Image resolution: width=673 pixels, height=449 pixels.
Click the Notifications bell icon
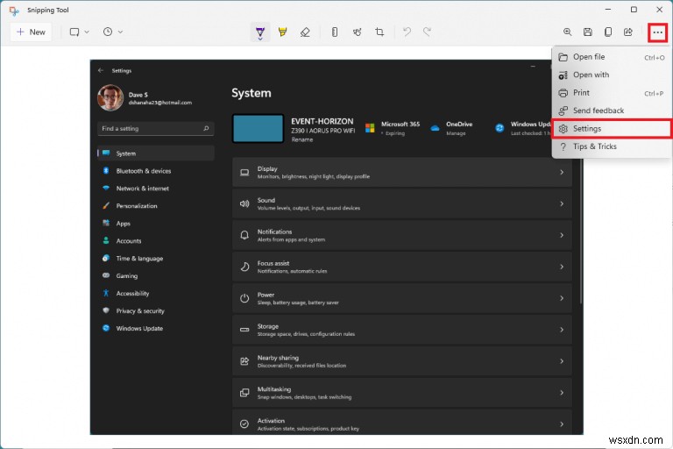point(244,235)
